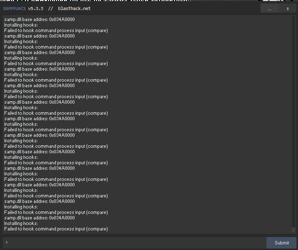Open the "..." options button in header

(269, 9)
